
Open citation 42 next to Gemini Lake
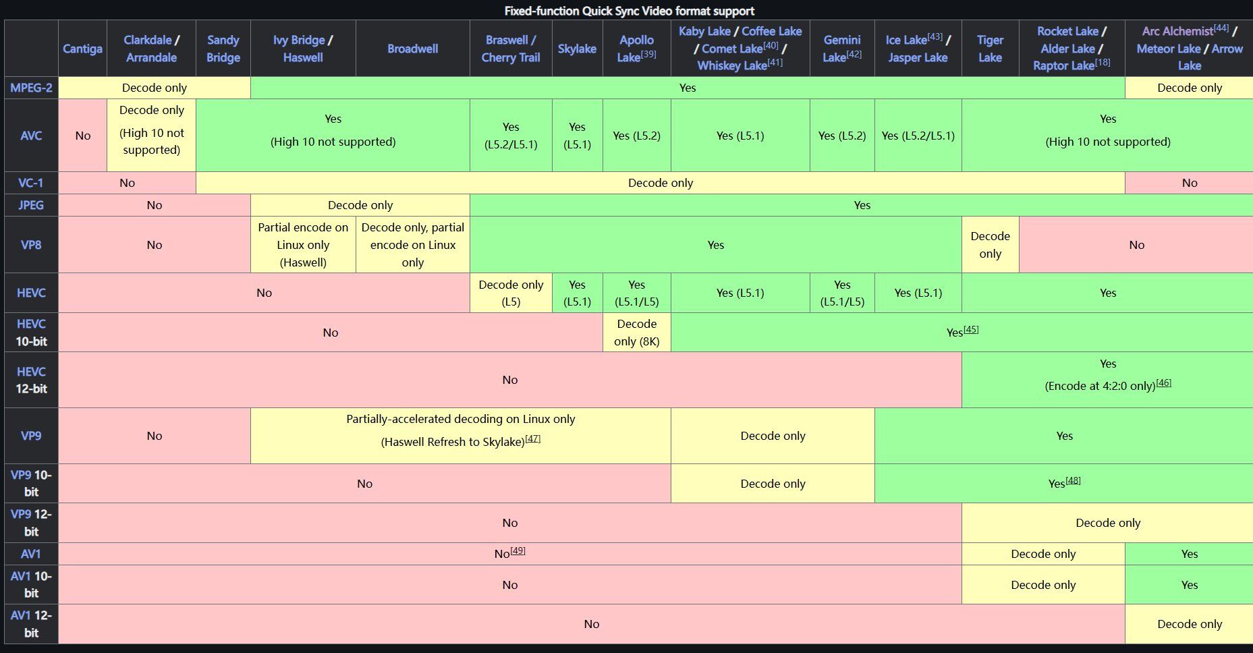854,54
